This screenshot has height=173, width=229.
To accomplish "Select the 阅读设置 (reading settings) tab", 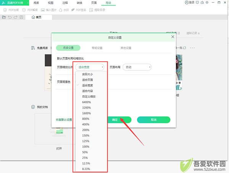I will pos(68,48).
